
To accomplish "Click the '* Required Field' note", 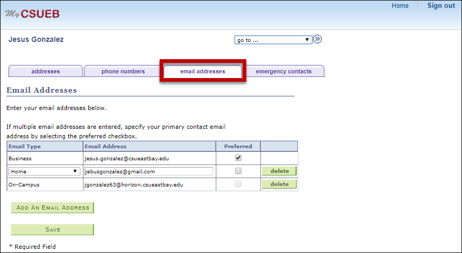I will 33,247.
